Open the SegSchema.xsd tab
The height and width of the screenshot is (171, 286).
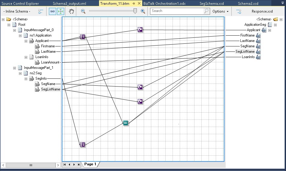tap(212, 4)
